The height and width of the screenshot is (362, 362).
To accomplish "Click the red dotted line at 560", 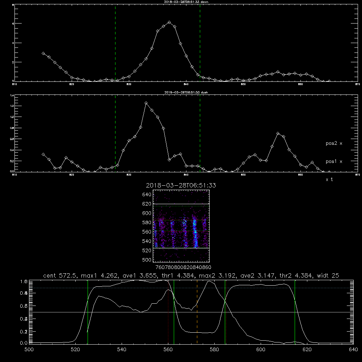I will (x=168, y=312).
